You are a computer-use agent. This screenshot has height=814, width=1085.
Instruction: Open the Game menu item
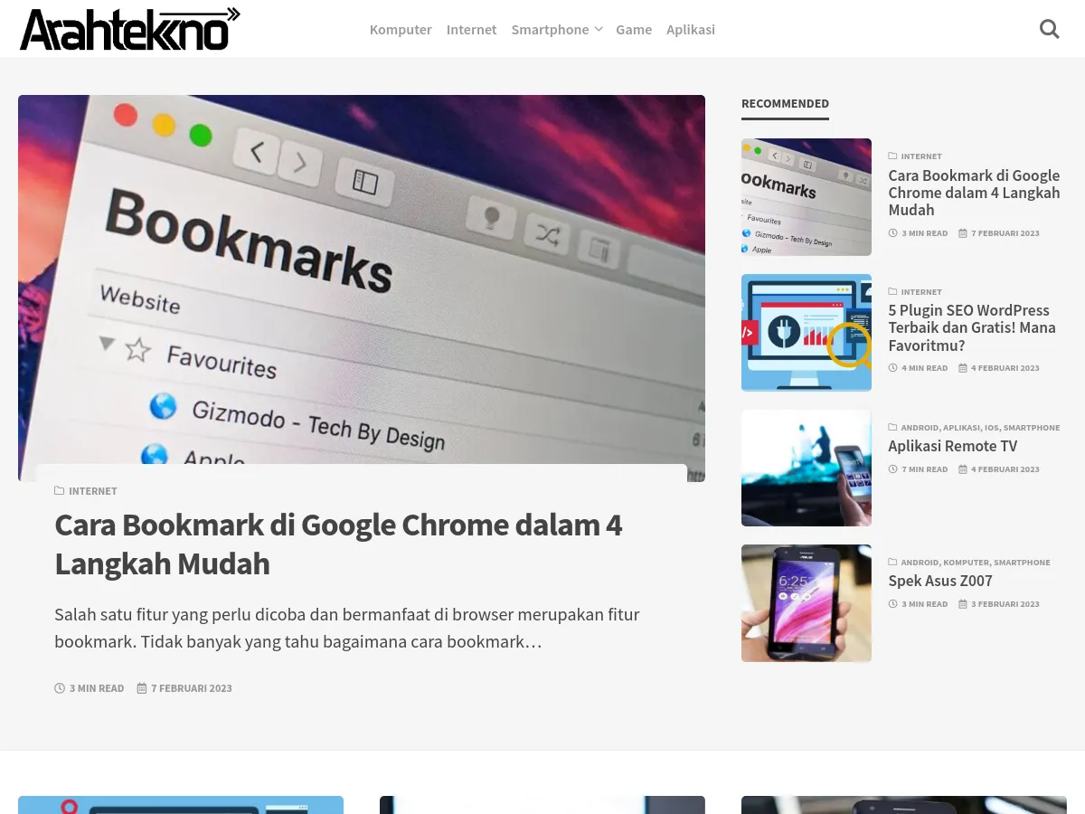[x=634, y=29]
